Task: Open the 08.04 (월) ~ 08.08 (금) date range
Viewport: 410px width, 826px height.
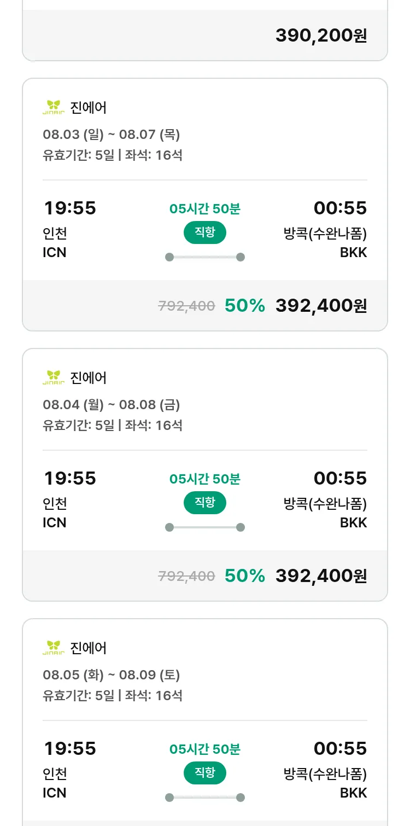Action: click(x=112, y=405)
